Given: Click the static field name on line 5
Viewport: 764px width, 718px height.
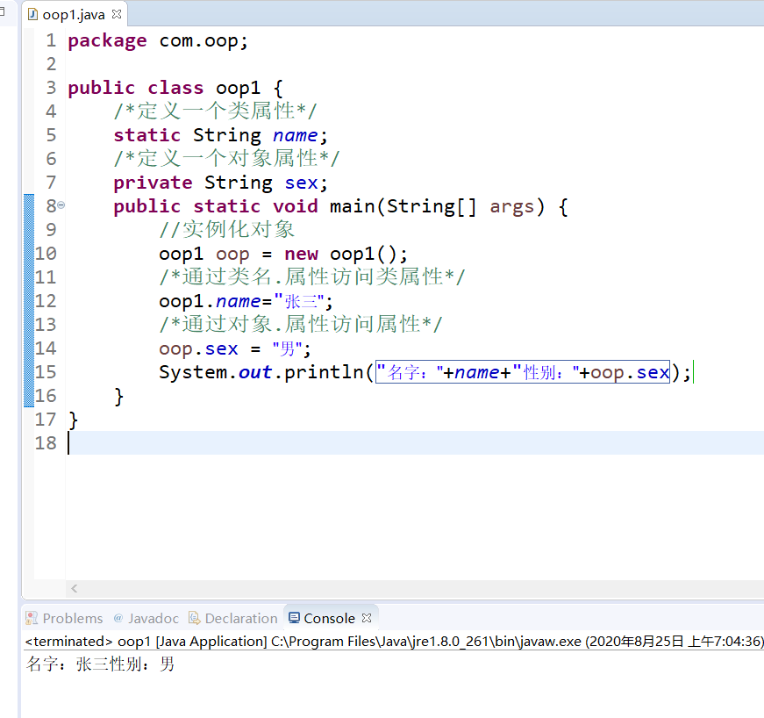Looking at the screenshot, I should (x=295, y=135).
